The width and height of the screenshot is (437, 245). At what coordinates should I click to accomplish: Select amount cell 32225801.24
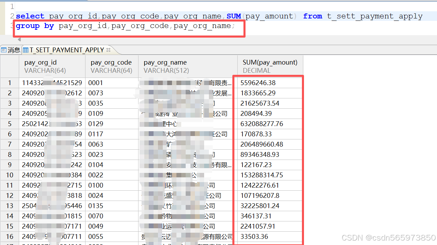[270, 206]
